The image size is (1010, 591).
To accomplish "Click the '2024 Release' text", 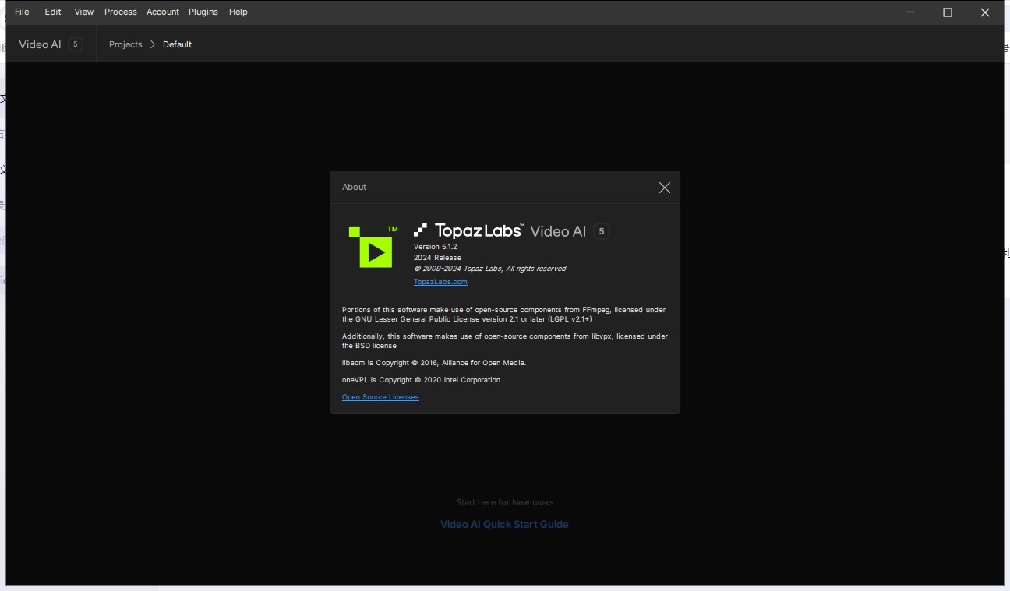I will (x=437, y=258).
